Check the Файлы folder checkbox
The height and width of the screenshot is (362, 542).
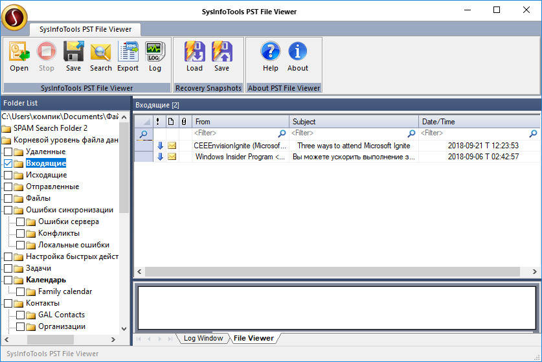(x=8, y=198)
